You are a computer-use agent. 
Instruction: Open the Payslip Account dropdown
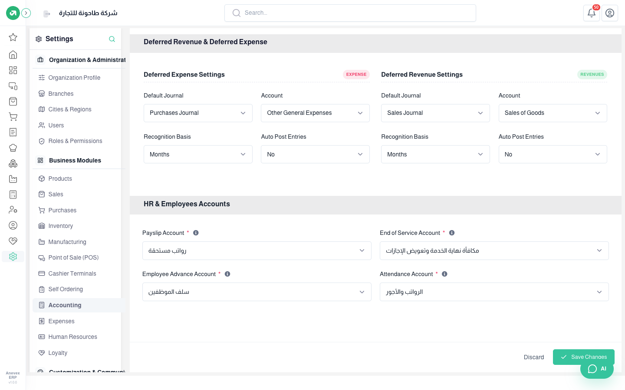tap(257, 250)
